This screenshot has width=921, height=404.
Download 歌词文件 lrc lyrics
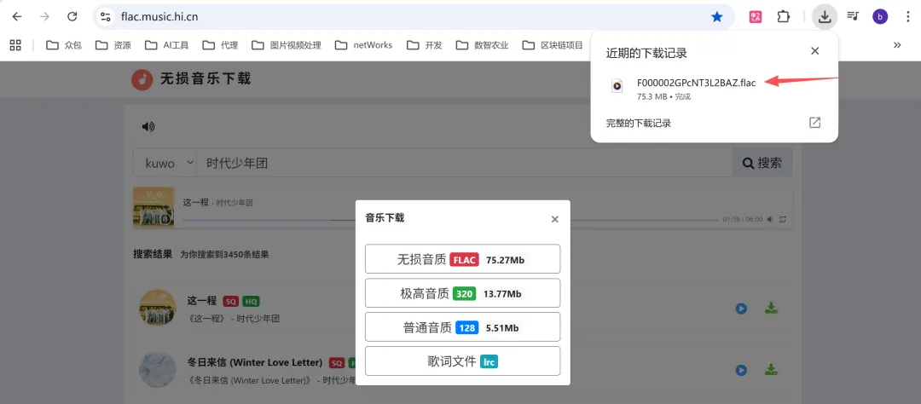point(463,361)
